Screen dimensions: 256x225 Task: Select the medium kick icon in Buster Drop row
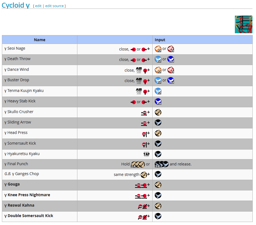coord(158,80)
